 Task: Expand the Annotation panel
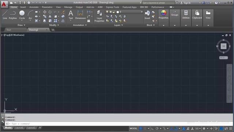[x=80, y=25]
